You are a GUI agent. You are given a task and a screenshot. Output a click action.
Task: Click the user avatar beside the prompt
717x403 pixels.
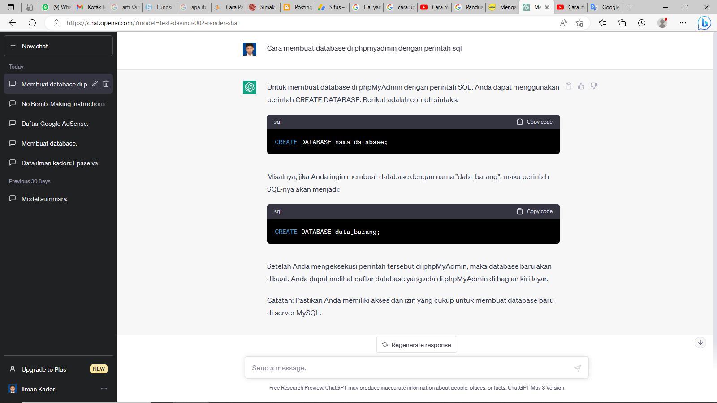250,49
